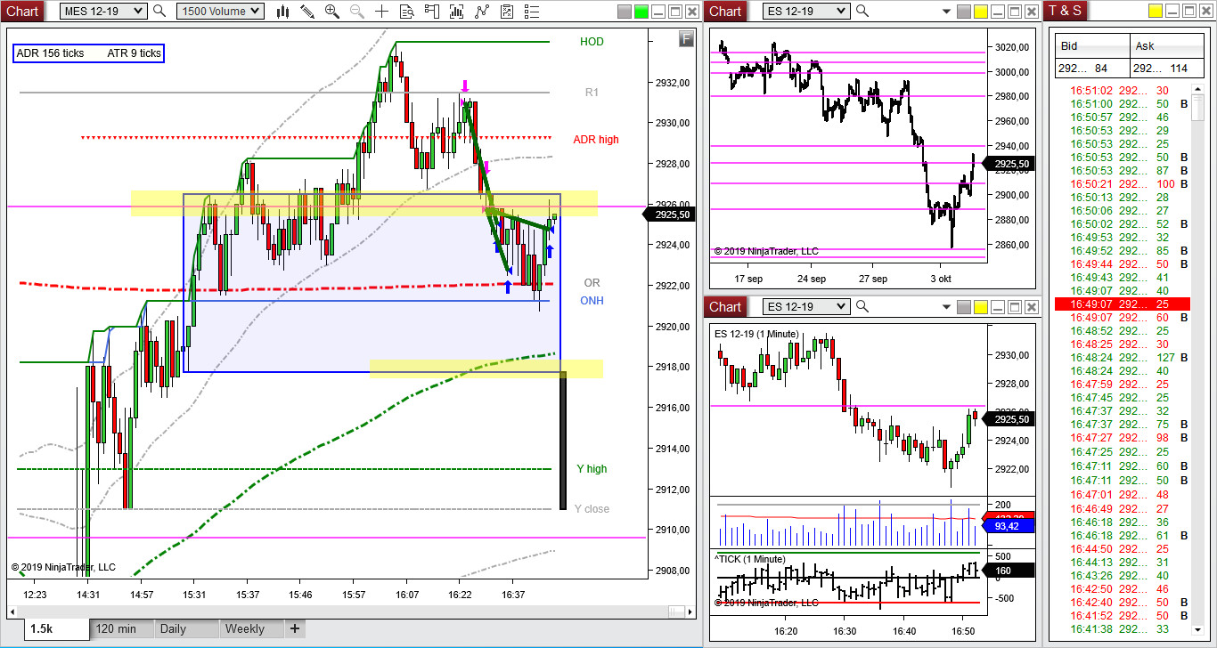
Task: Click the F button at chart corner
Action: pos(685,38)
